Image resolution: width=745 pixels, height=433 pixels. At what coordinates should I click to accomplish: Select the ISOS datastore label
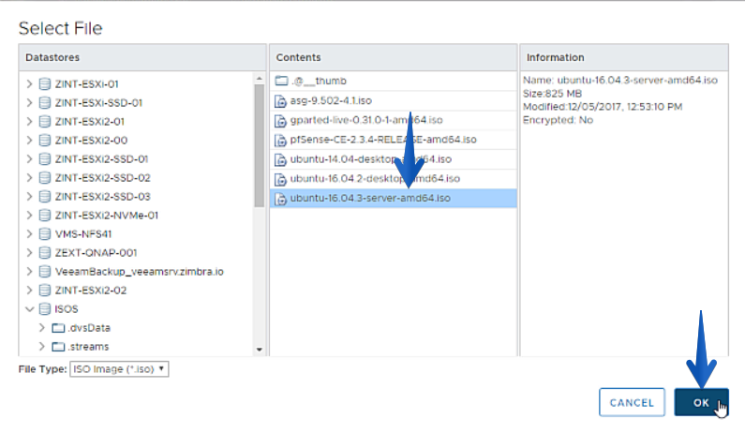66,309
